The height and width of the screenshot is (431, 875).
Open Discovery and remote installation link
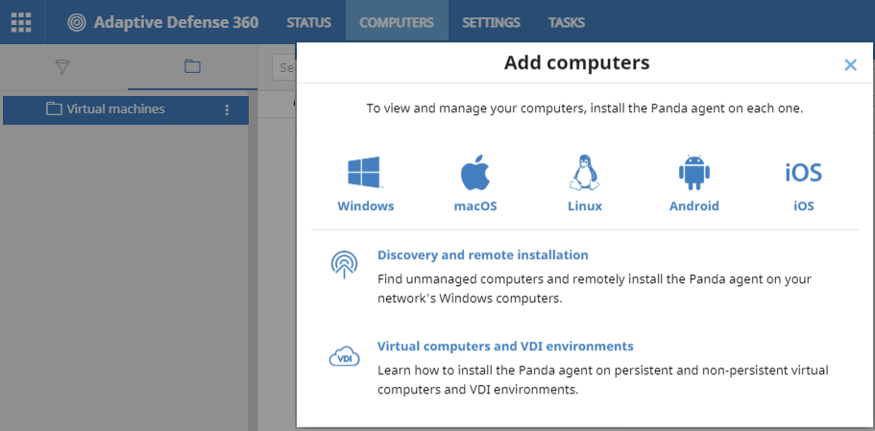point(482,255)
